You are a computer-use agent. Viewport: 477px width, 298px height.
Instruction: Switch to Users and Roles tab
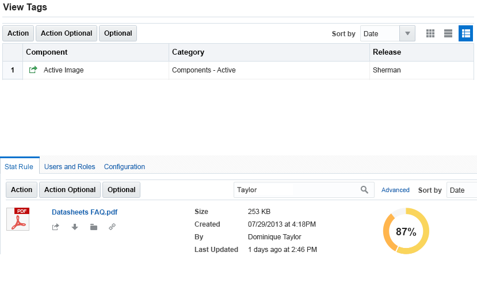(70, 167)
